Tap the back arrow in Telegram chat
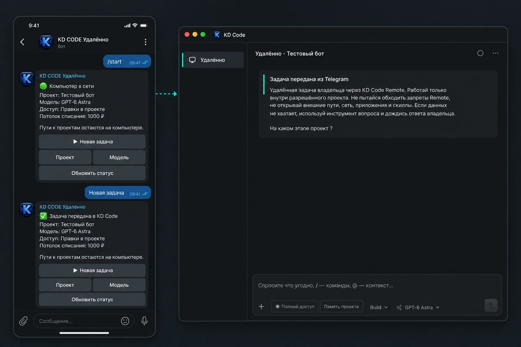Viewport: 521px width, 347px height. (22, 42)
